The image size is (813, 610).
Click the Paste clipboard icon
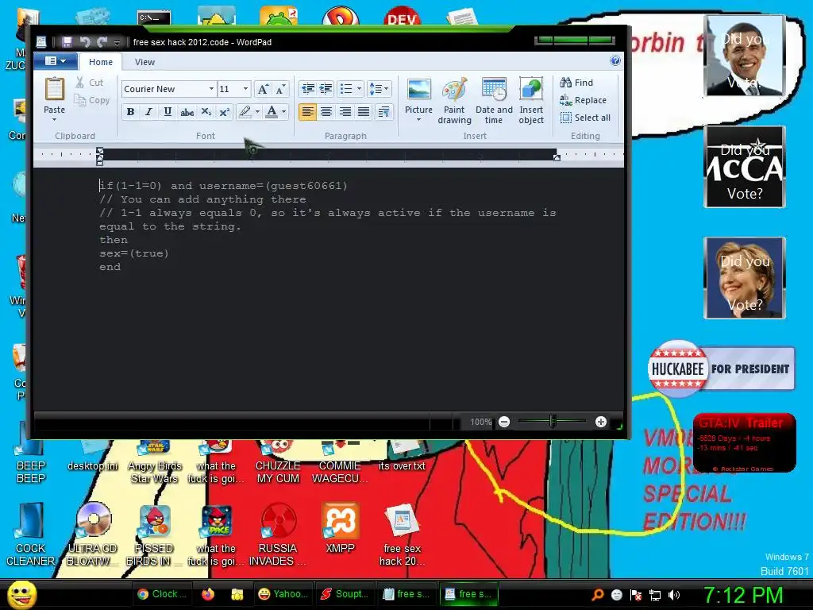tap(55, 89)
